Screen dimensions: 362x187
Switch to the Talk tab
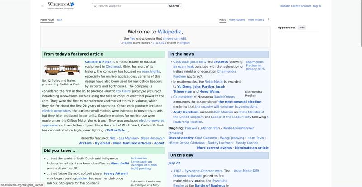pyautogui.click(x=59, y=20)
